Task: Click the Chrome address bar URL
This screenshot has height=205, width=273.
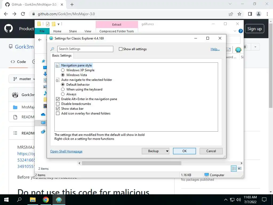Action: (x=66, y=14)
